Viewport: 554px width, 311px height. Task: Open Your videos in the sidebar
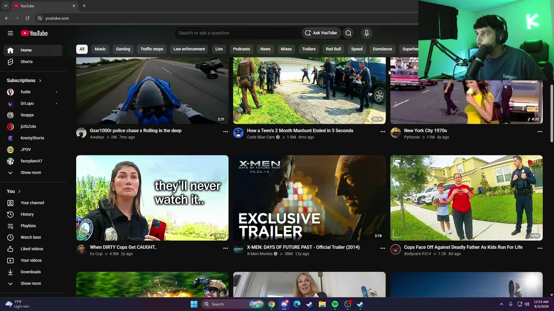click(x=33, y=260)
